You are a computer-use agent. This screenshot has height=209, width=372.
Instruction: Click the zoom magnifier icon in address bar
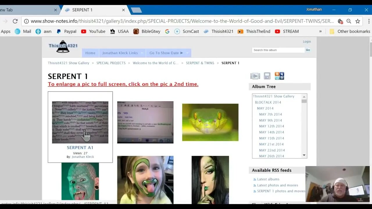click(349, 21)
